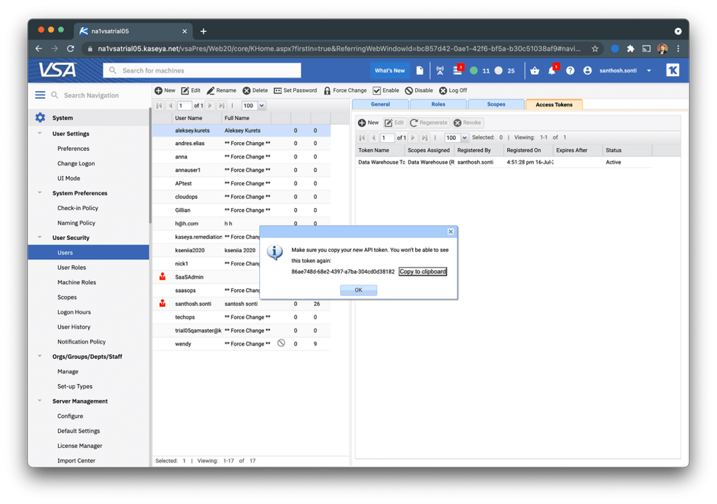The image size is (717, 504).
Task: Open the notifications bell
Action: point(552,70)
